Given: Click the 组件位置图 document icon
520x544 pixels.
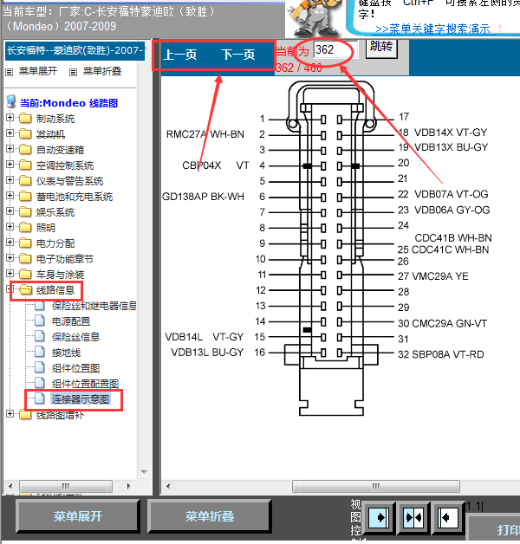Looking at the screenshot, I should (40, 368).
